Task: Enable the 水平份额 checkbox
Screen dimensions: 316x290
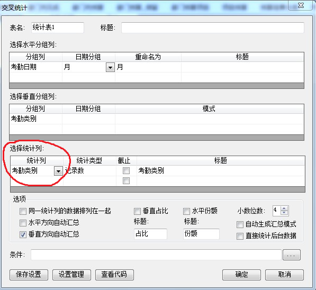Action: [x=186, y=211]
